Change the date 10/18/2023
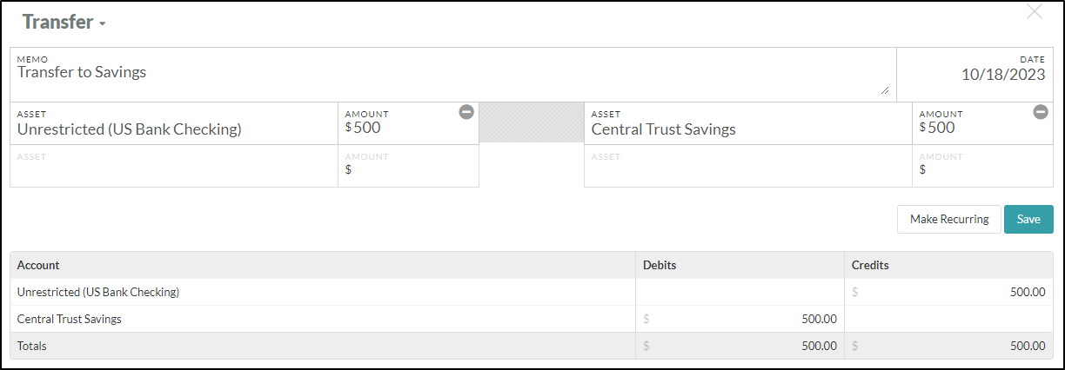Screen dimensions: 1065x370 tap(975, 75)
